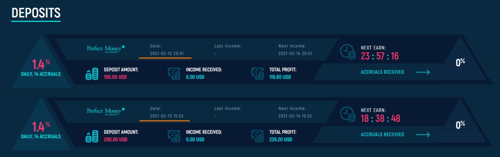
Task: Click the Perfect Money logo in the second deposit
Action: pyautogui.click(x=105, y=111)
